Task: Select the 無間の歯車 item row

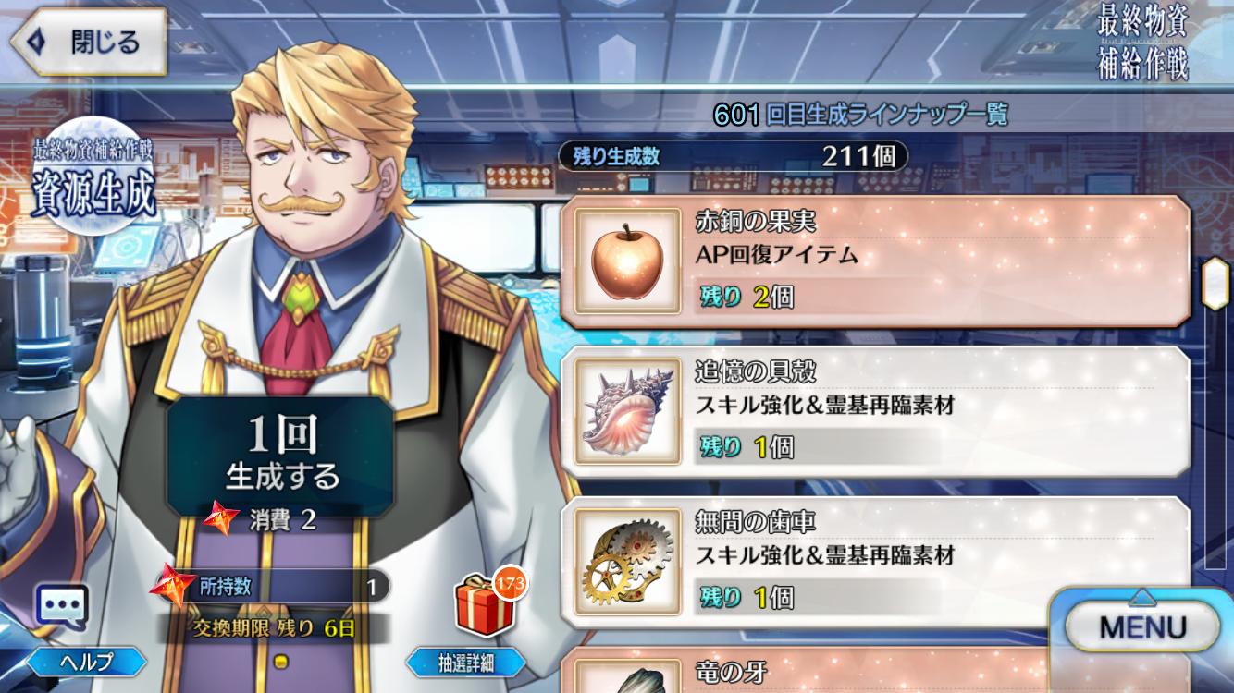Action: point(874,562)
